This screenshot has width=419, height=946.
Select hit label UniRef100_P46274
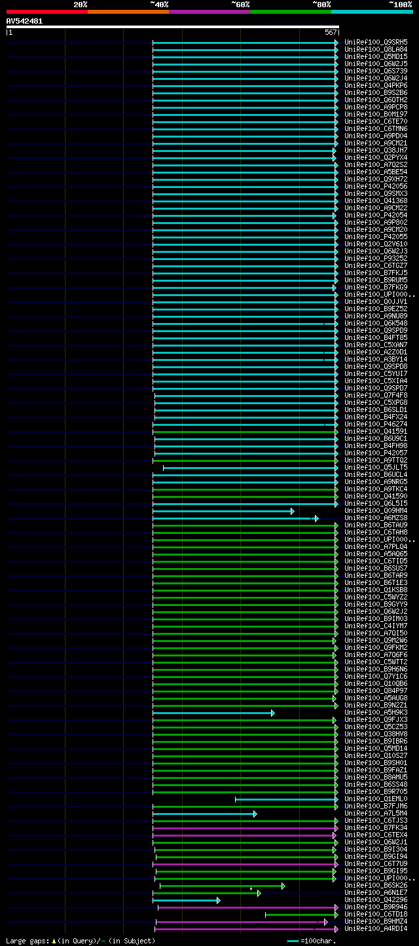click(x=376, y=424)
